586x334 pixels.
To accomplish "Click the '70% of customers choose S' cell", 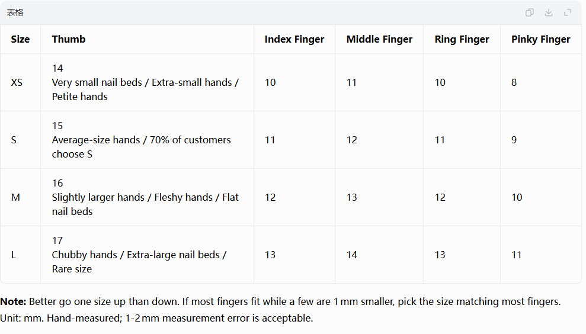I will click(x=148, y=140).
